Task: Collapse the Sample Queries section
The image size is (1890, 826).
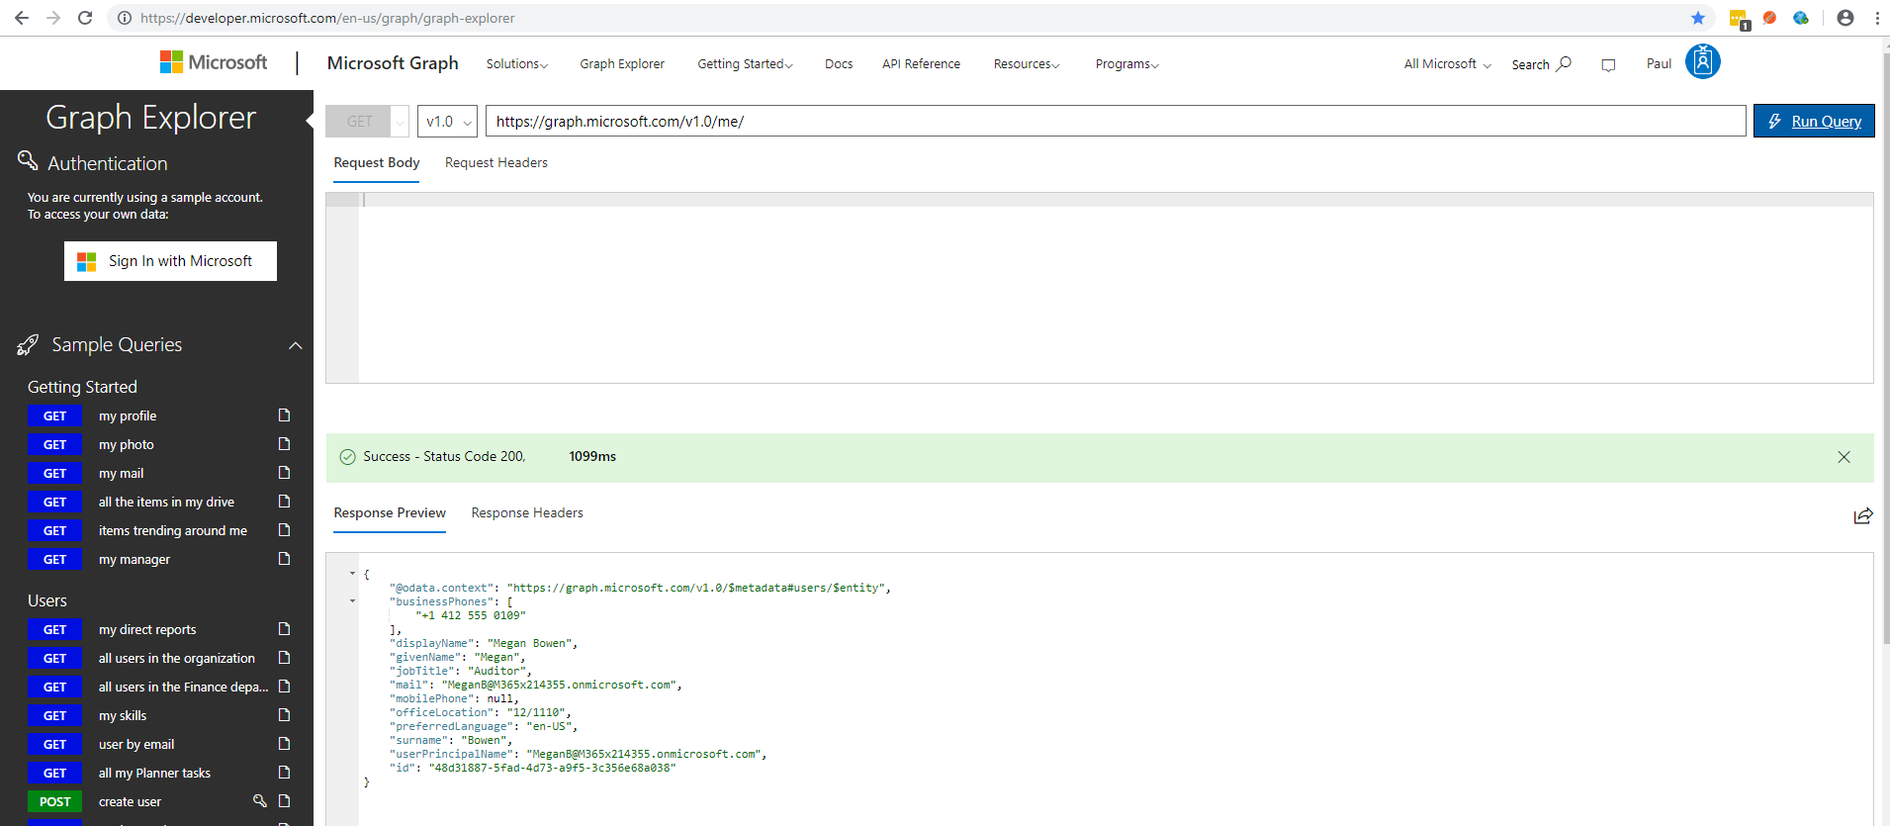Action: tap(295, 345)
